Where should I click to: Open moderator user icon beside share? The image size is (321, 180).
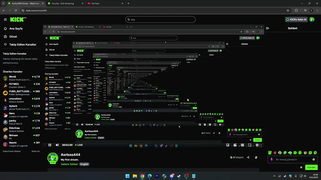(x=256, y=157)
